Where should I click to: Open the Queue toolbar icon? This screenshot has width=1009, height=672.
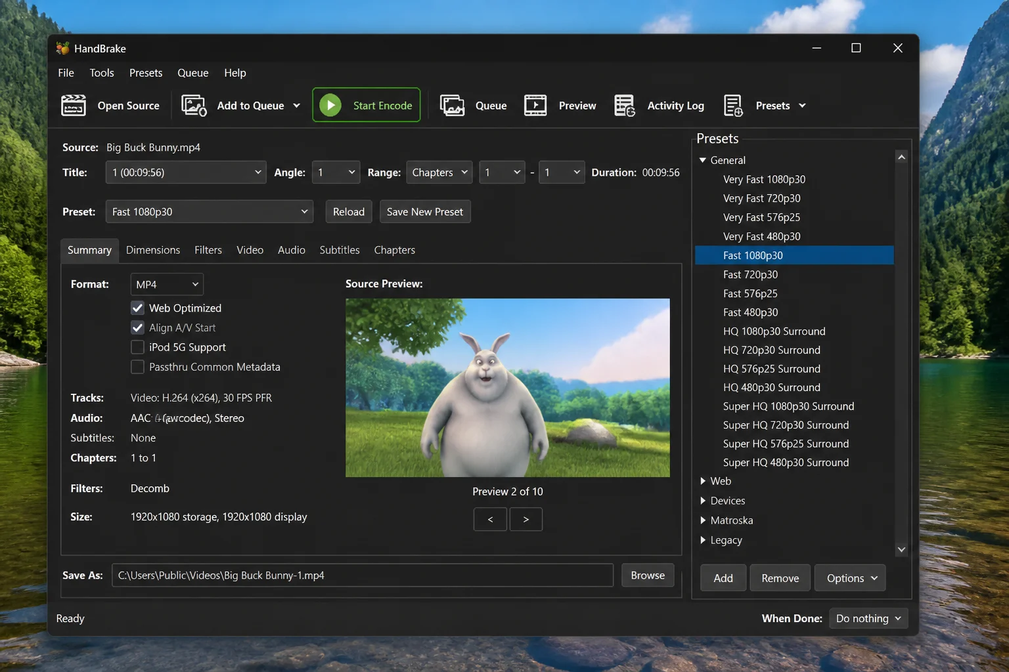(452, 105)
